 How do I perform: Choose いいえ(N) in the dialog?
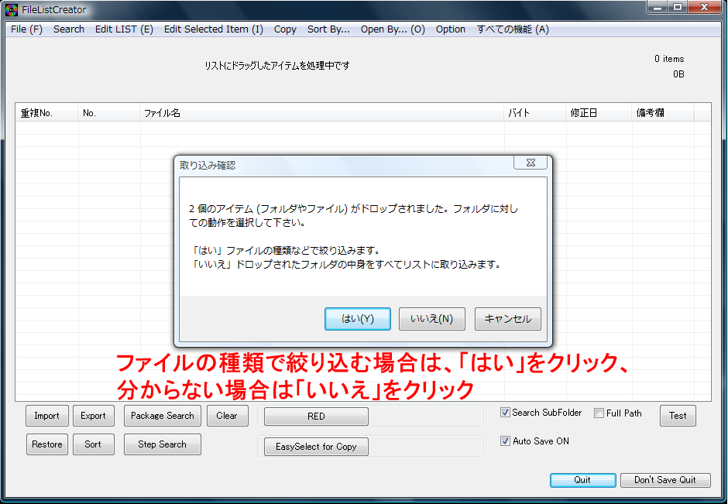pos(431,318)
